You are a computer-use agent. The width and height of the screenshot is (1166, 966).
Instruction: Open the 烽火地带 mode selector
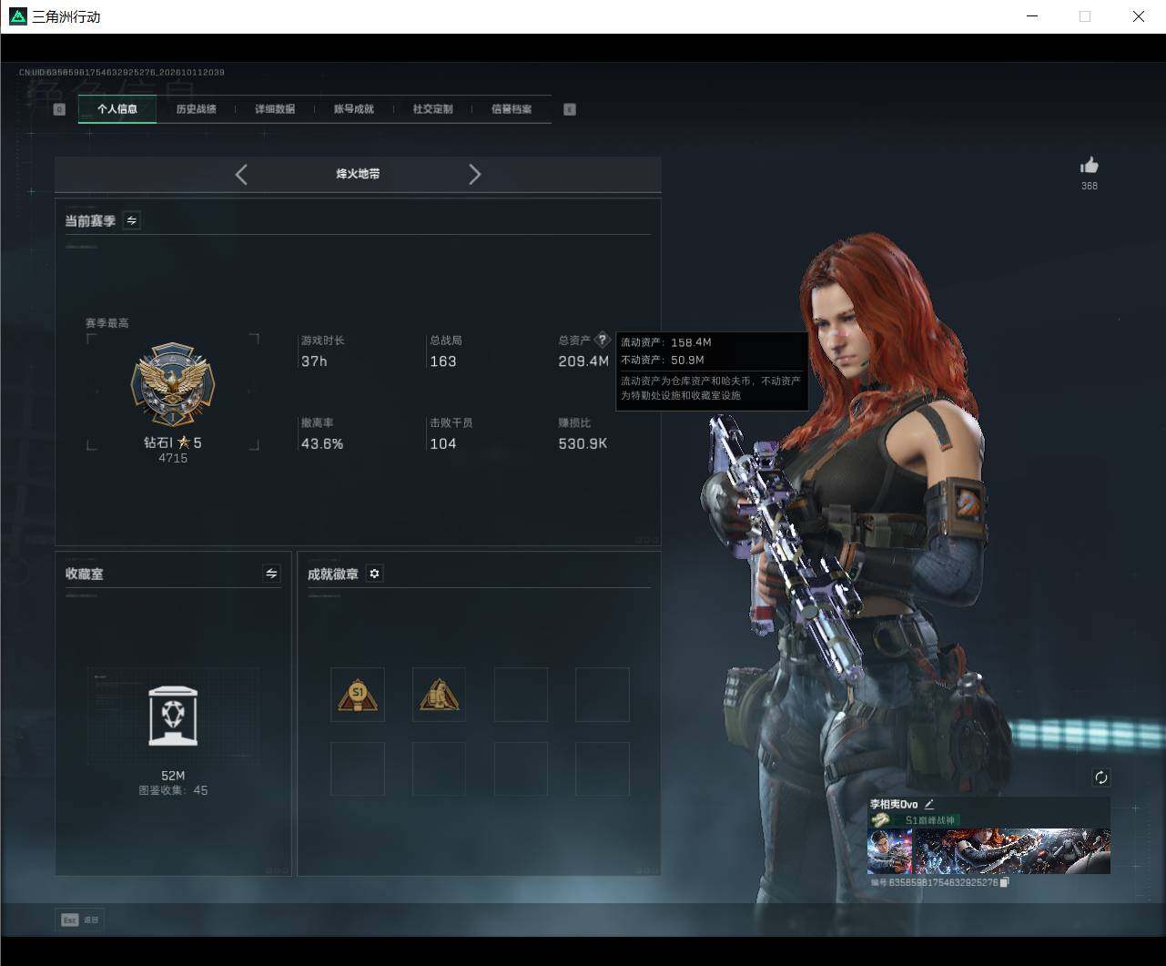358,174
